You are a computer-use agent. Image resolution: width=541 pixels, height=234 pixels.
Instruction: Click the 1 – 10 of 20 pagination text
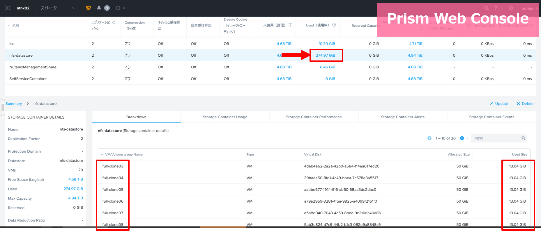tap(445, 138)
